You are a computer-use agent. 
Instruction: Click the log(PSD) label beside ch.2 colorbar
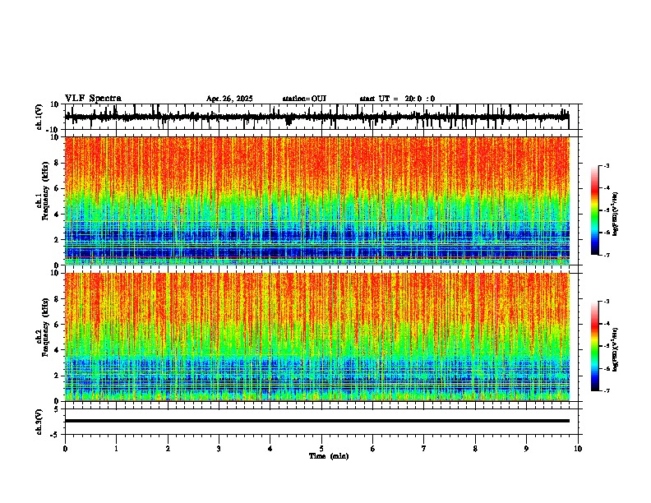[x=616, y=349]
